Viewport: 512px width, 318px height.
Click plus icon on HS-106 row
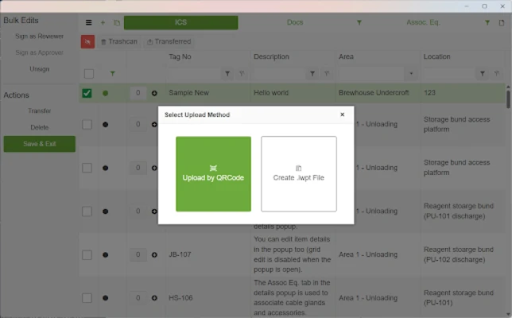tap(154, 297)
